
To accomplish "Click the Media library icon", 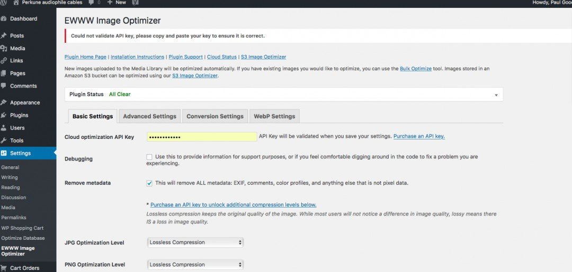I will pyautogui.click(x=4, y=49).
